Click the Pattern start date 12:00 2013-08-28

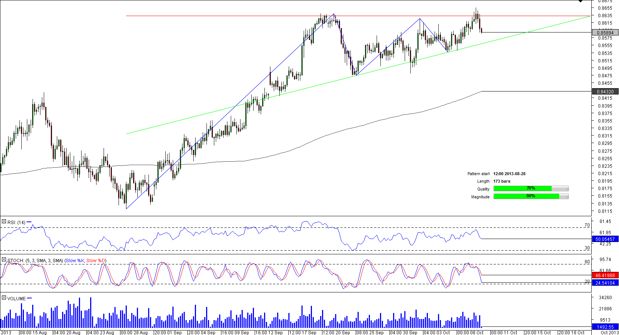tap(509, 174)
